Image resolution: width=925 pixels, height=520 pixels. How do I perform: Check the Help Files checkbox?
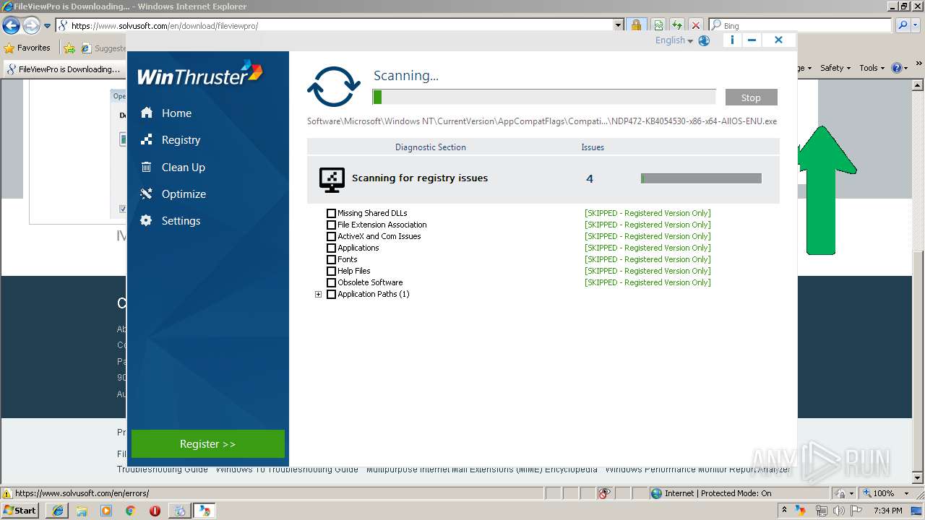point(331,271)
